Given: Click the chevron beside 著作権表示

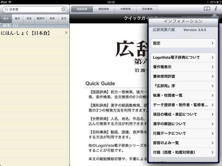Looking at the screenshot, I should pyautogui.click(x=213, y=67).
